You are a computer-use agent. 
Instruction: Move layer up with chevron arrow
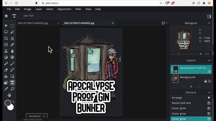pos(184,87)
